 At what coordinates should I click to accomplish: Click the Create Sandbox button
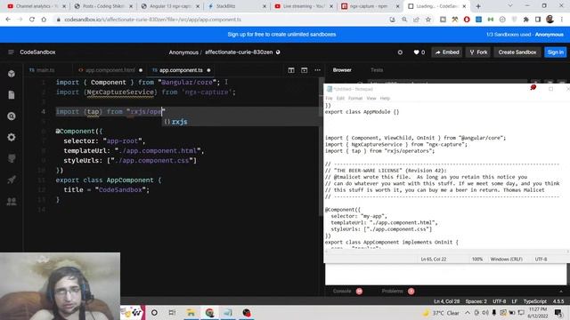[517, 52]
